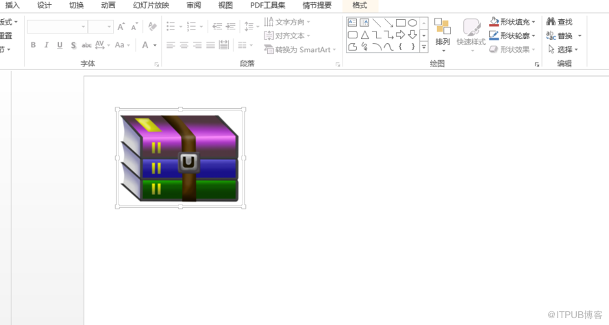Image resolution: width=609 pixels, height=325 pixels.
Task: Open 排列 arrange menu
Action: pyautogui.click(x=443, y=35)
